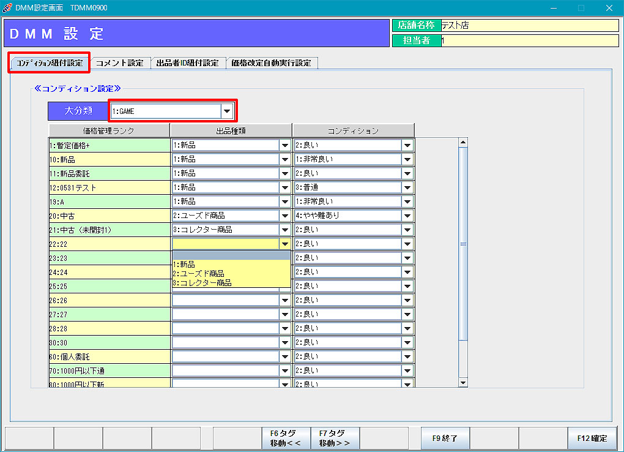Viewport: 624px width, 452px height.
Task: Switch to the コメント設定 tab
Action: click(120, 63)
